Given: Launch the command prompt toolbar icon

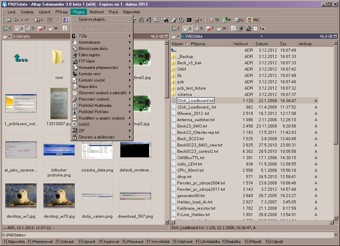Looking at the screenshot, I should (x=189, y=20).
